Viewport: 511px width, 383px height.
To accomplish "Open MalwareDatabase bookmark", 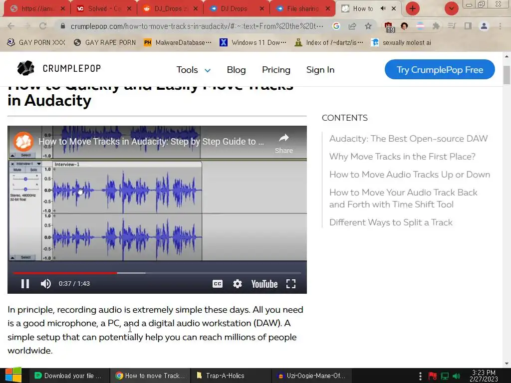I will (x=177, y=42).
